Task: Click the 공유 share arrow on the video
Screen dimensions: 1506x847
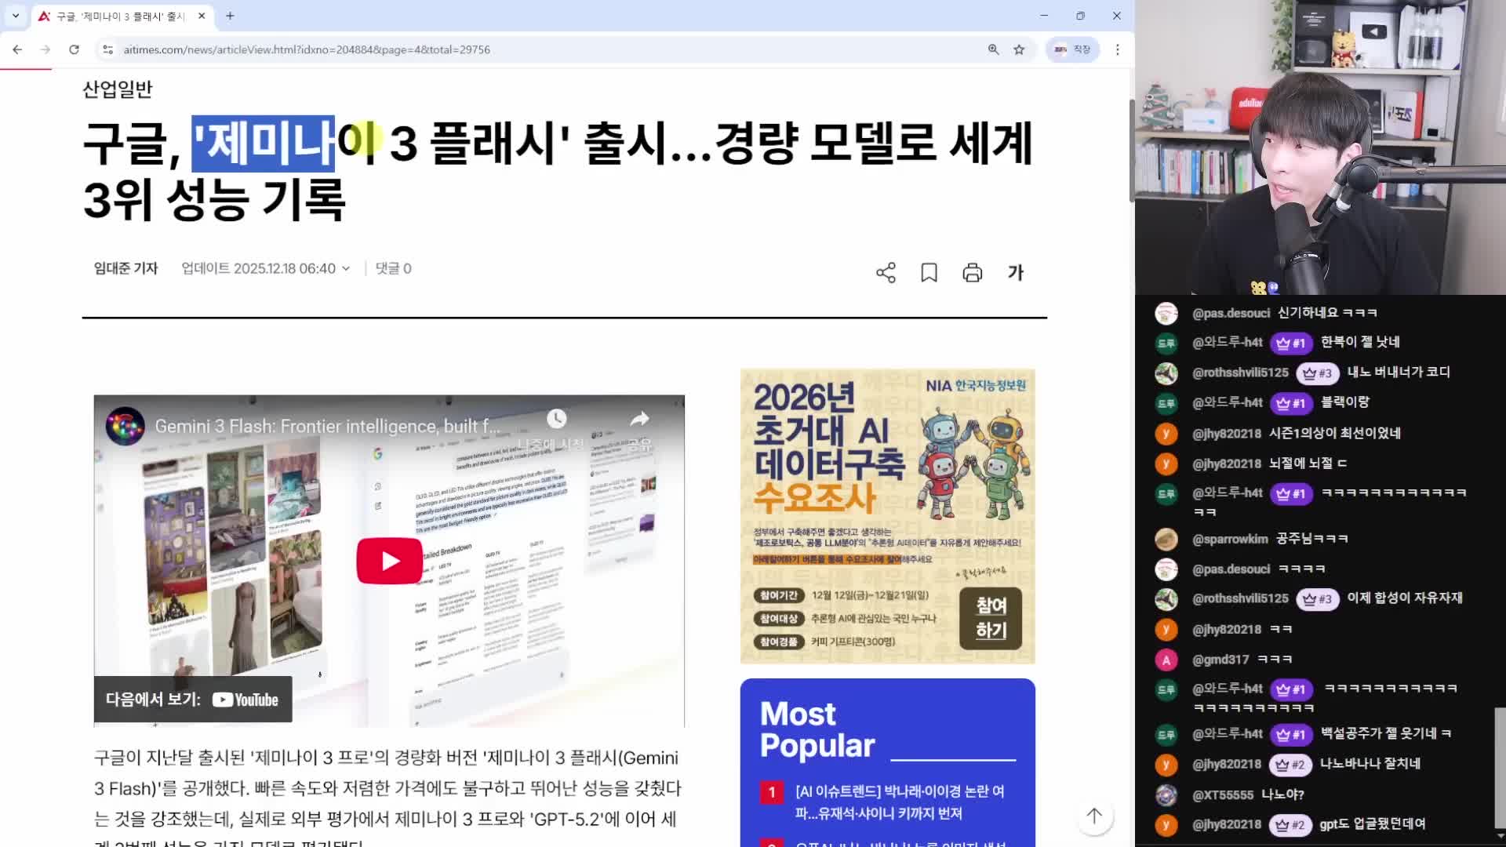Action: point(639,420)
